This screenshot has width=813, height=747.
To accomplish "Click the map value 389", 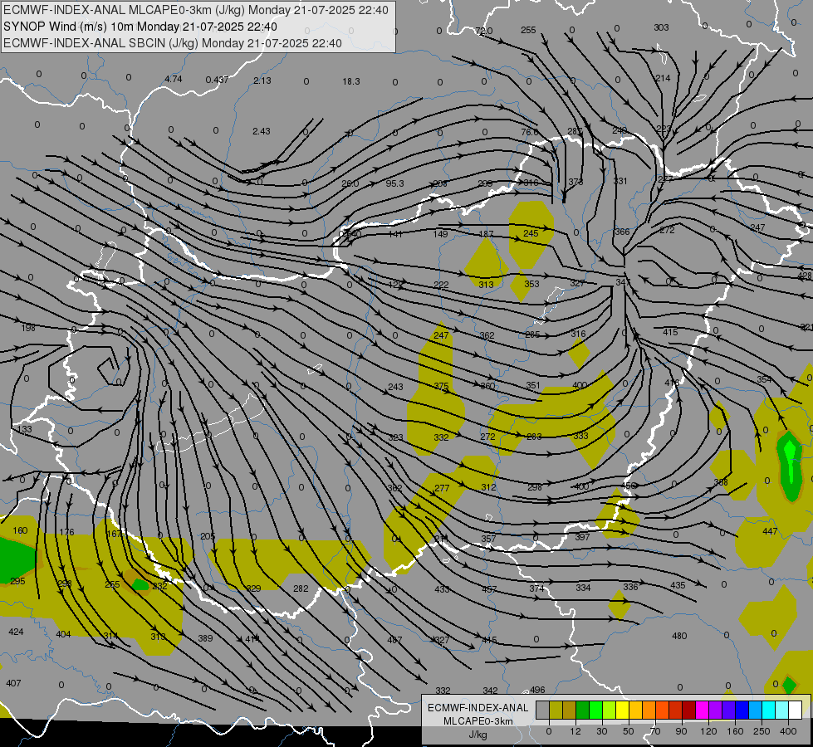I will coord(205,638).
